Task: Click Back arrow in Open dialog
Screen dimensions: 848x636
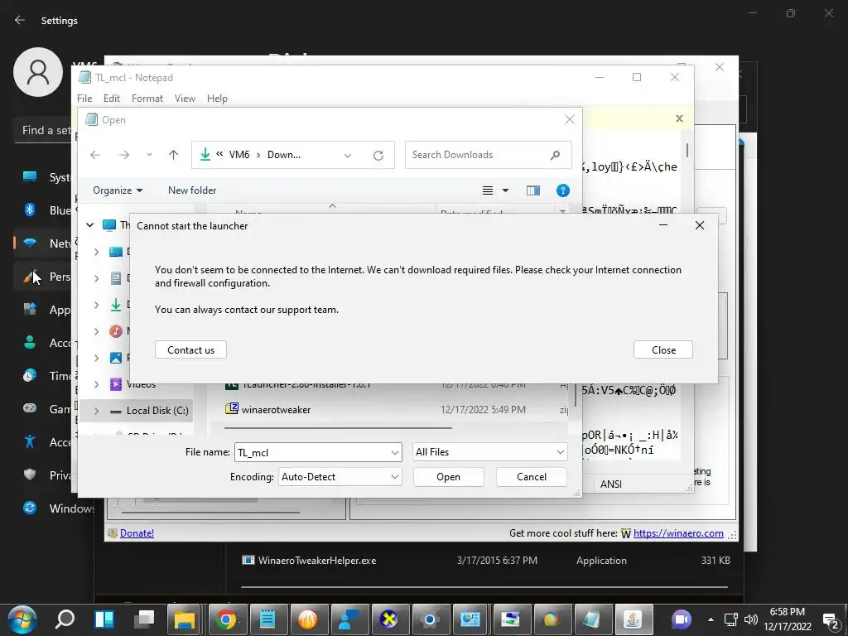Action: [x=95, y=155]
